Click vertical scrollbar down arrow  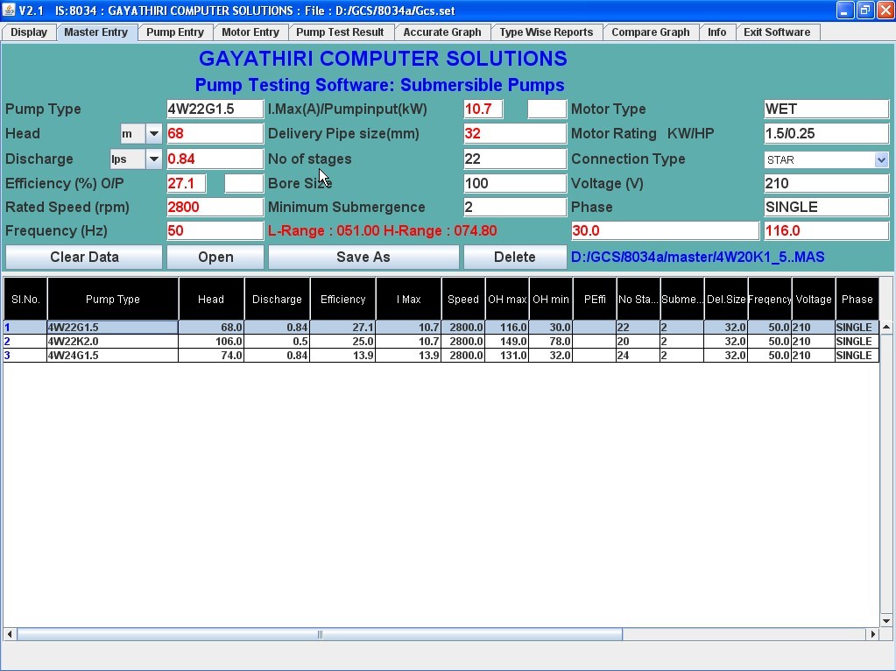coord(886,621)
